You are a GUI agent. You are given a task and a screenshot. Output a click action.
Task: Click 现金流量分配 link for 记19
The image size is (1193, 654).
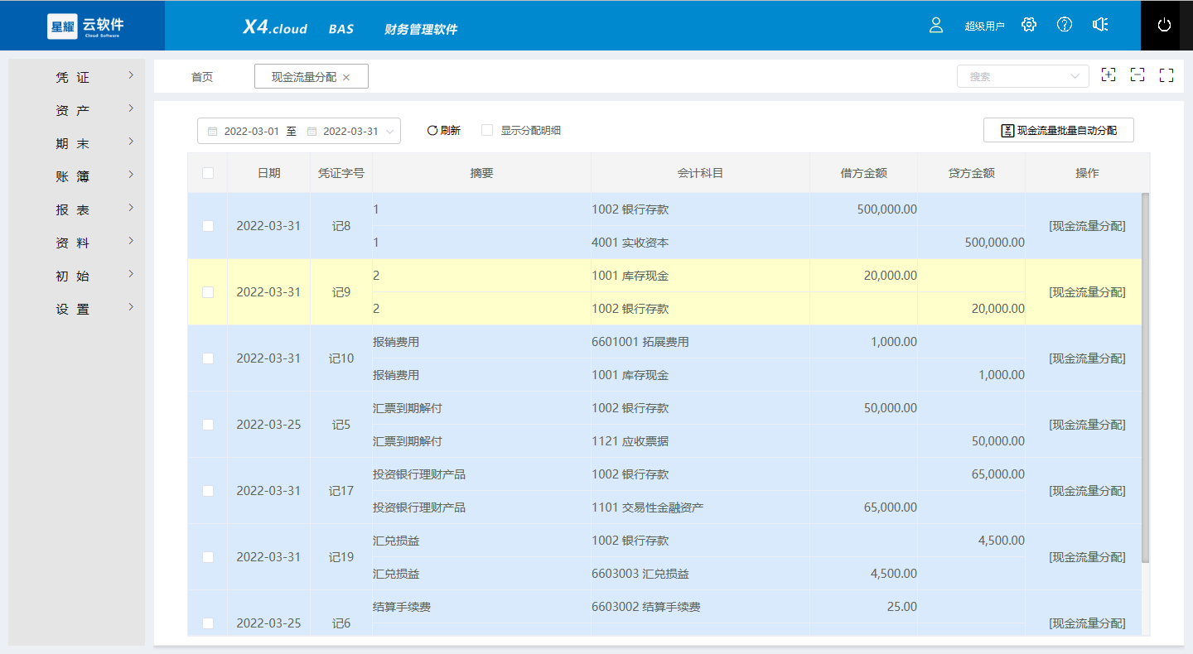(x=1087, y=557)
